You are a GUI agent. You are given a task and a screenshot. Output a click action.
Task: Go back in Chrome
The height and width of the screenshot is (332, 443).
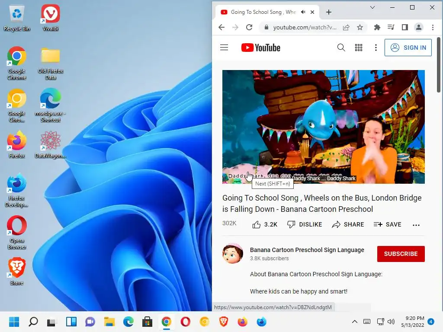click(x=221, y=27)
